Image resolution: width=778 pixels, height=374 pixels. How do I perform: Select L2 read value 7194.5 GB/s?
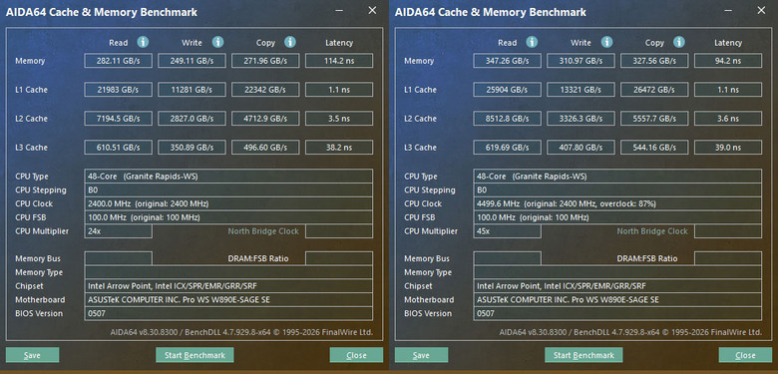tap(118, 119)
